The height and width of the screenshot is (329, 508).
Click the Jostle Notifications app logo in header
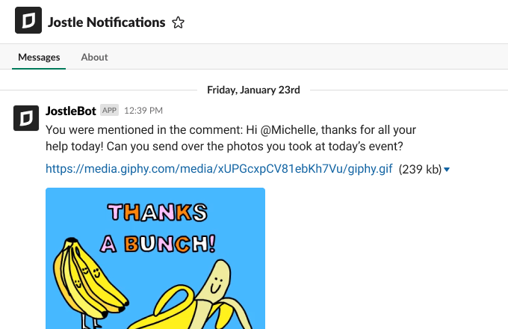[x=28, y=20]
